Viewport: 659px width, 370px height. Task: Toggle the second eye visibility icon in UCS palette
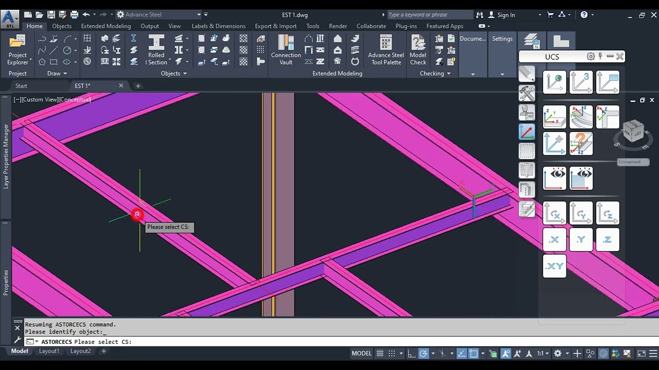point(581,178)
